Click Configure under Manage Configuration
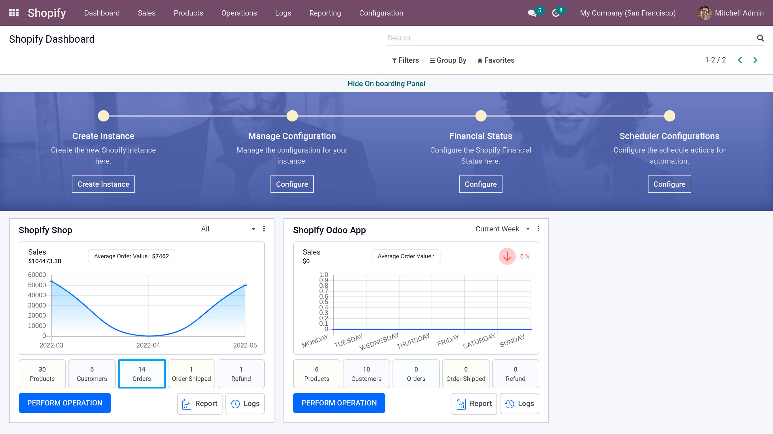The width and height of the screenshot is (773, 434). click(292, 184)
